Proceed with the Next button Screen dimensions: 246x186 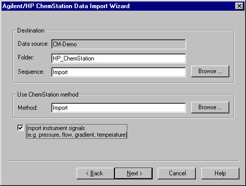(133, 173)
